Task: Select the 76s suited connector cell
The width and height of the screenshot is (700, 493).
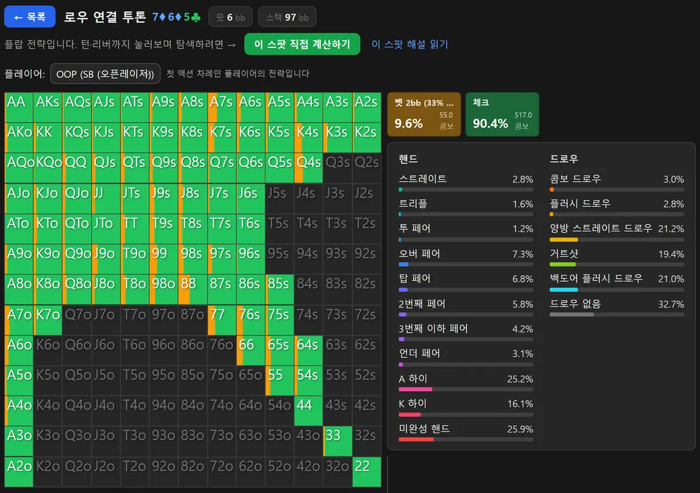Action: tap(251, 320)
